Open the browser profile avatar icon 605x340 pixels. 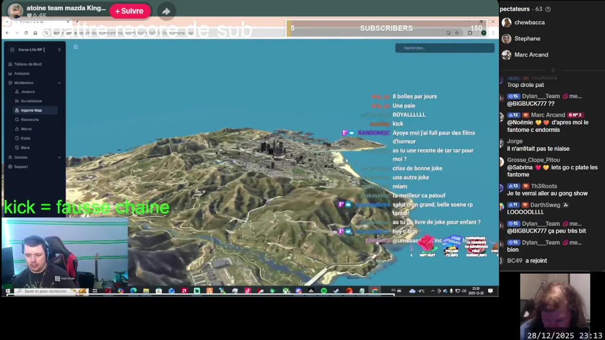tap(483, 33)
